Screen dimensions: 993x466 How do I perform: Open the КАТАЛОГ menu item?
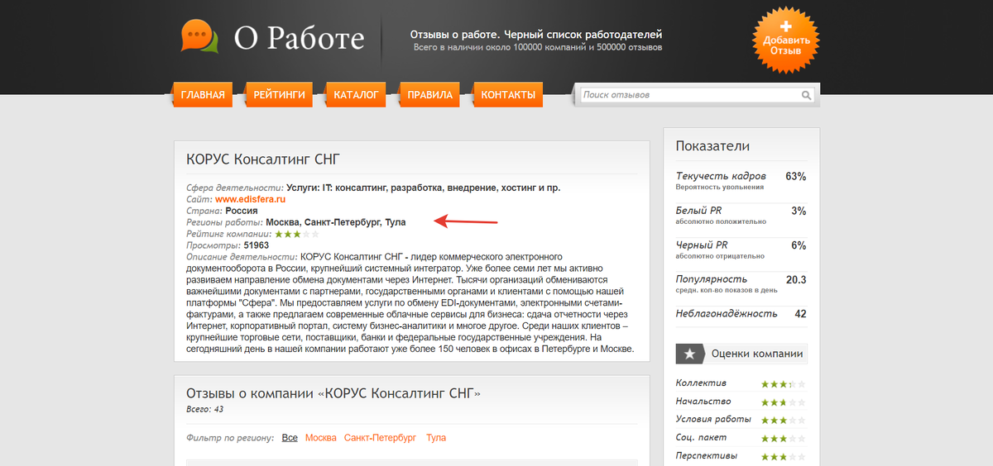(356, 95)
